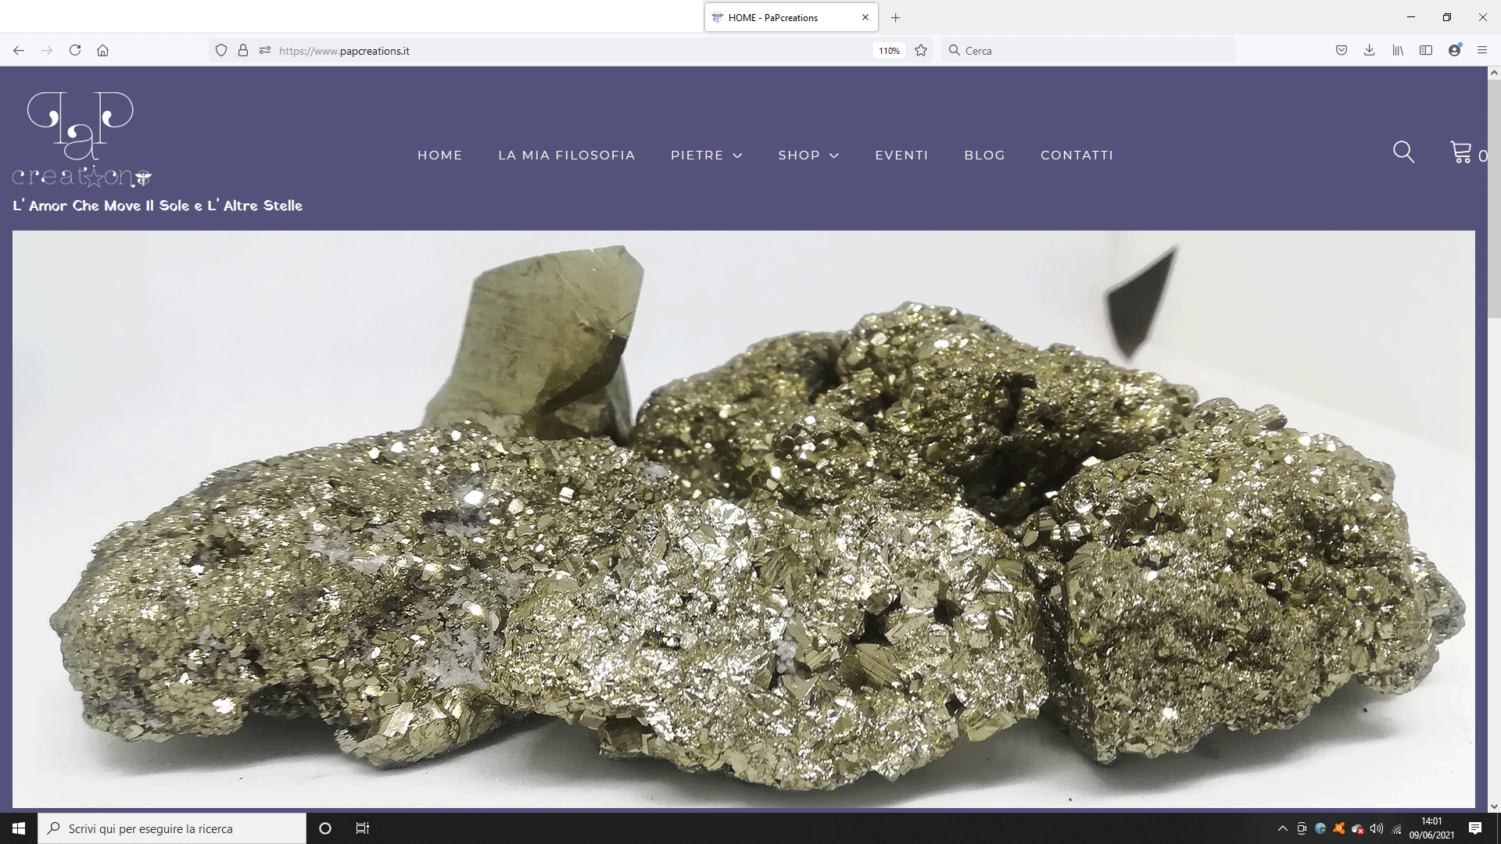Open a new browser tab
The image size is (1501, 844).
point(896,17)
